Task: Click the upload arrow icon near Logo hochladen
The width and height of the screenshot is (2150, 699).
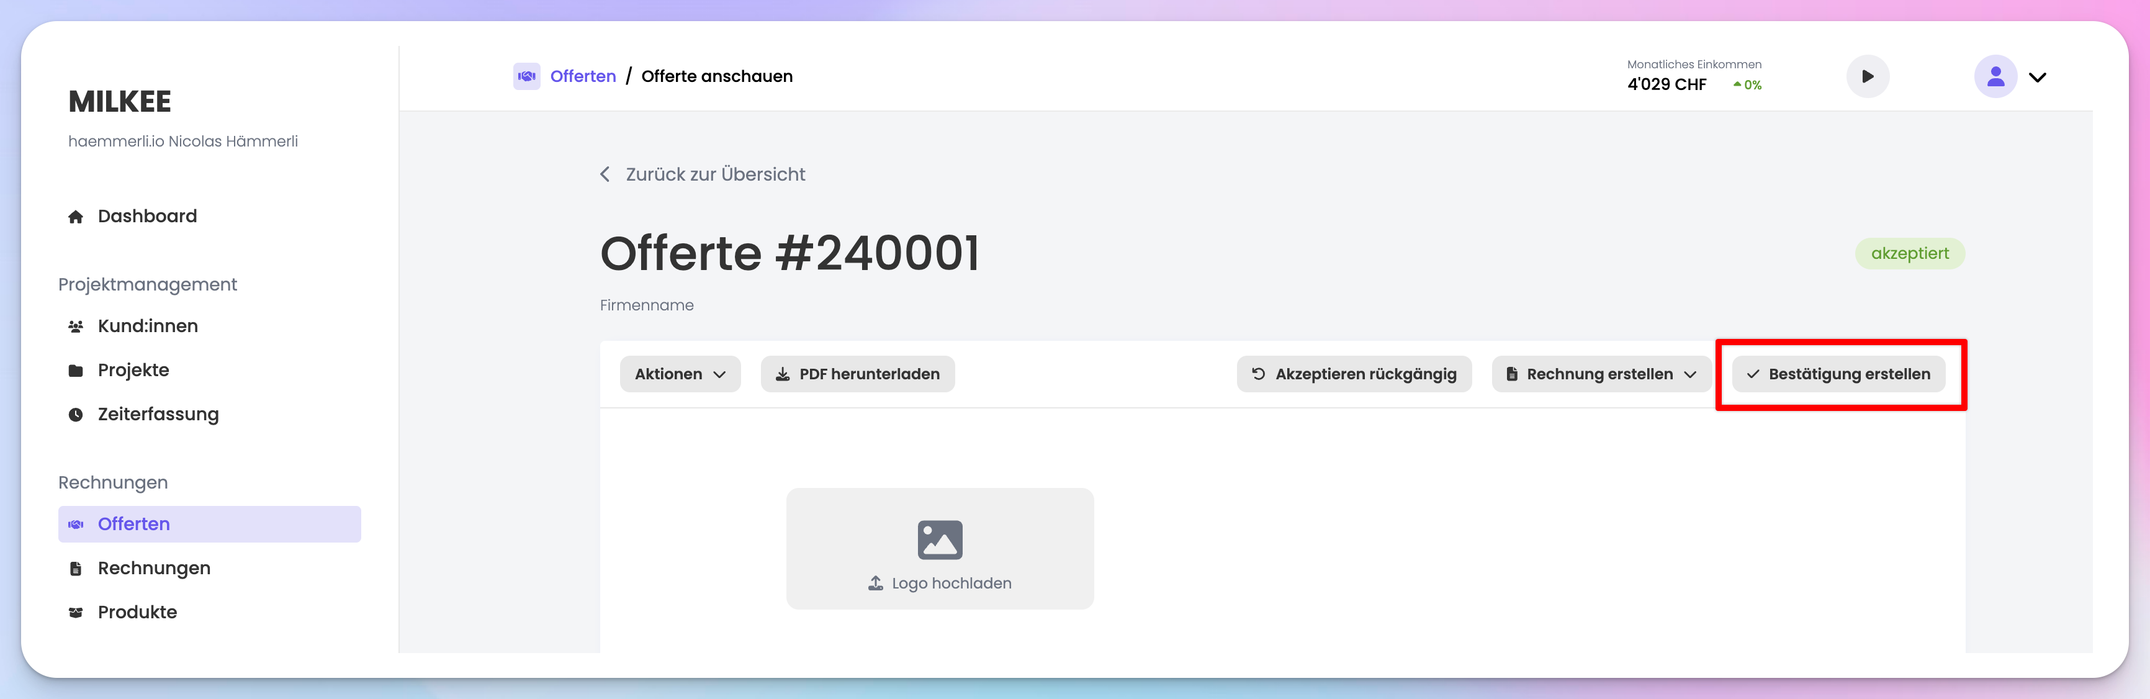Action: 876,584
